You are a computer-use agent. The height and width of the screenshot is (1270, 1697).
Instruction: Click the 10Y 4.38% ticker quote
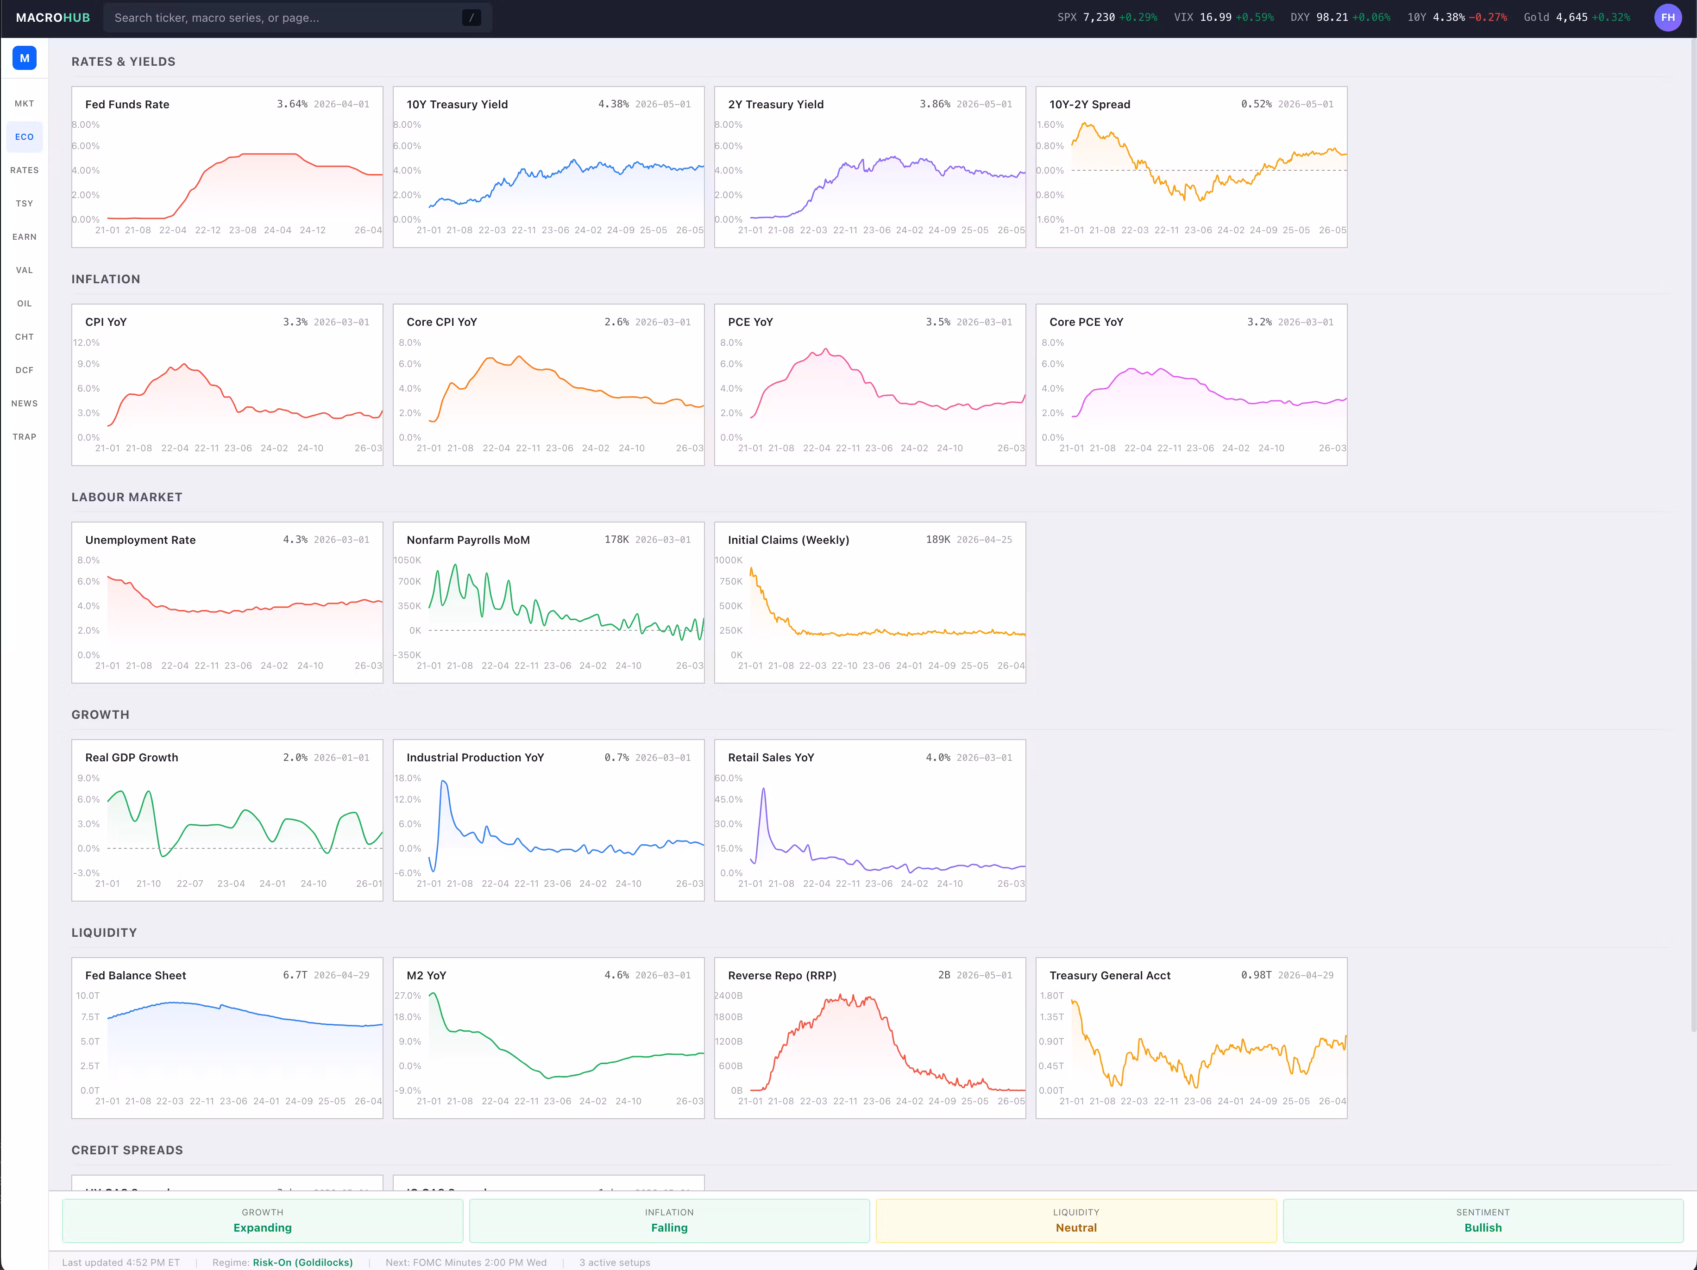tap(1457, 18)
